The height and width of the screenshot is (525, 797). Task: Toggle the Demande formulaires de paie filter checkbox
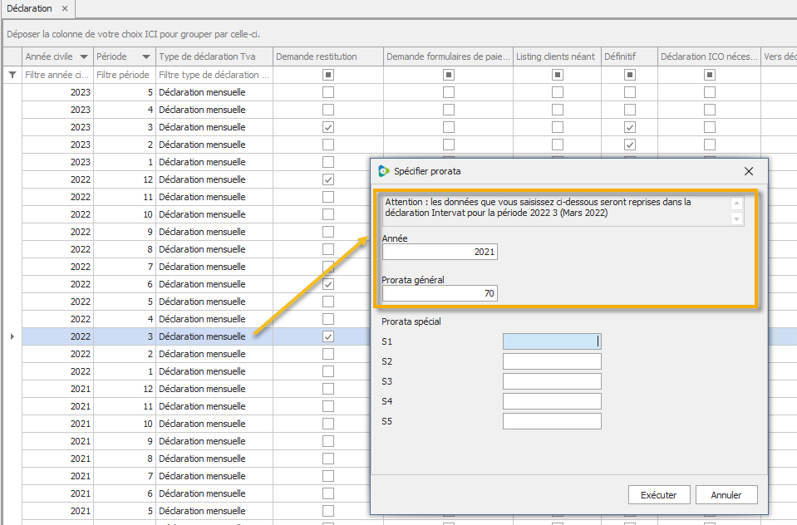(448, 75)
